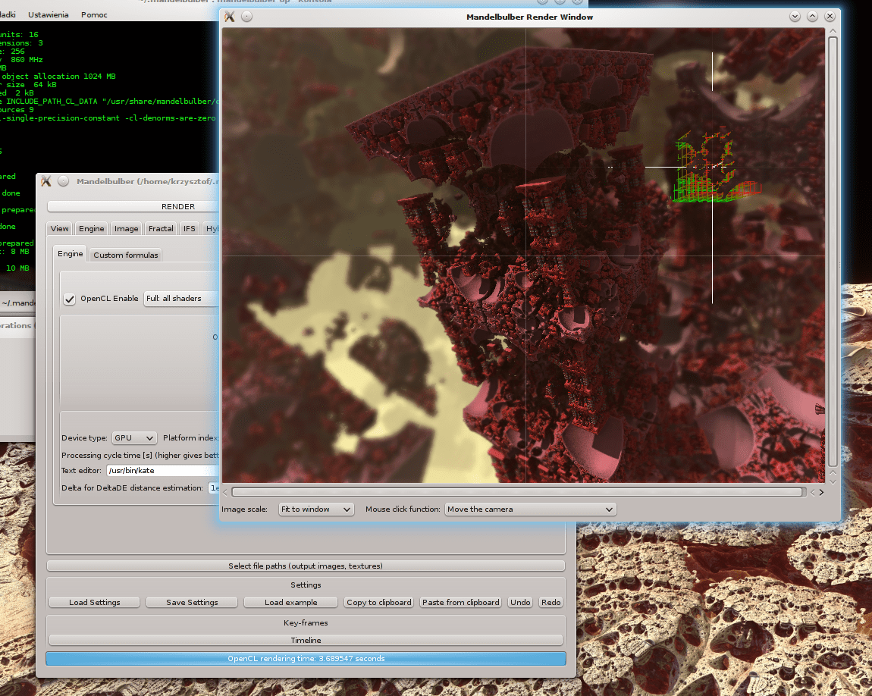Open the Pomoc menu in Konsole

tap(94, 14)
